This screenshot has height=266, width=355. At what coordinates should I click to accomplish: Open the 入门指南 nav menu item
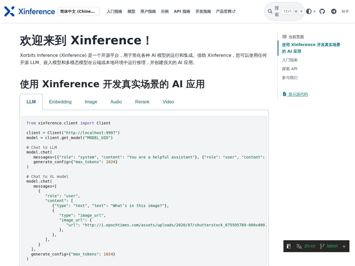point(115,11)
